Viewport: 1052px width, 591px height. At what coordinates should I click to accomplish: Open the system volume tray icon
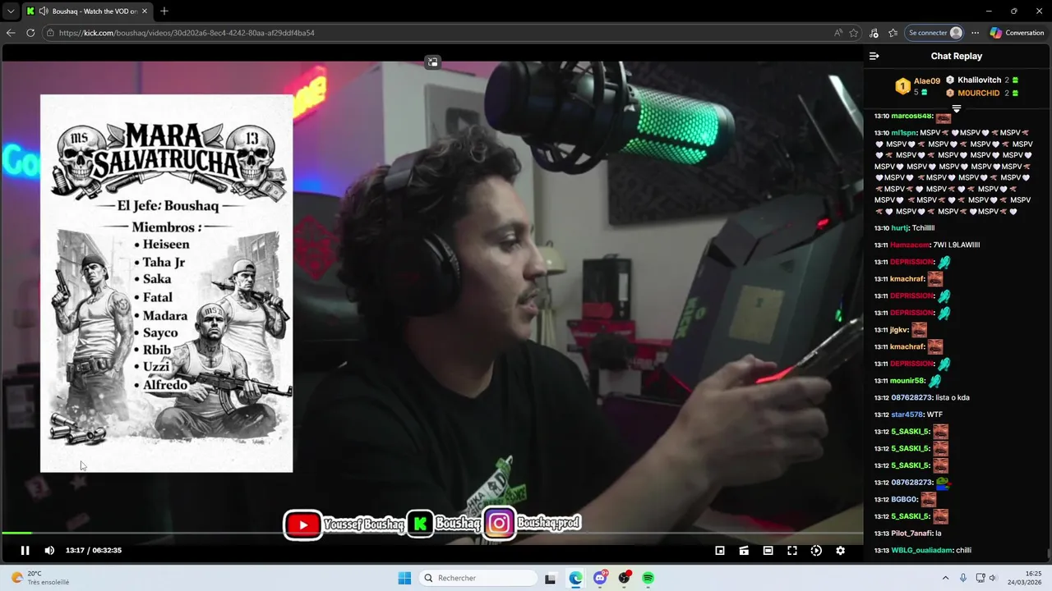992,578
